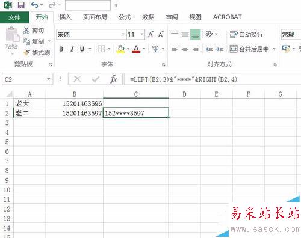The image size is (301, 238).
Task: Open the number format box 常规
Action: pyautogui.click(x=291, y=34)
